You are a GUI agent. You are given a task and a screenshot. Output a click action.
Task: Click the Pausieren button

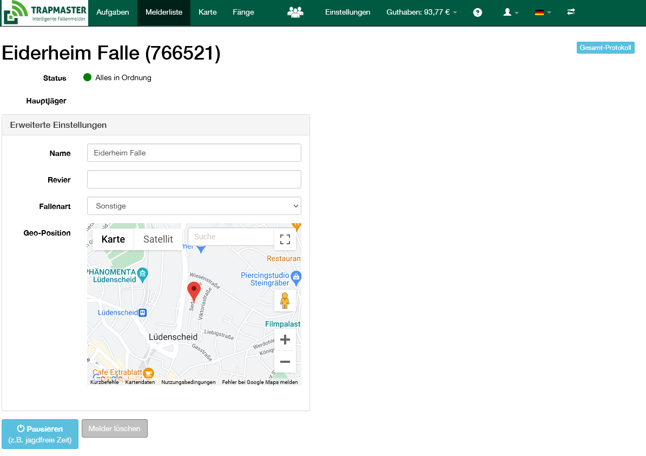coord(40,434)
